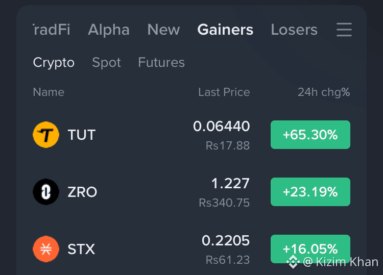Viewport: 383px width, 275px height.
Task: Open the Alpha tab
Action: click(109, 30)
